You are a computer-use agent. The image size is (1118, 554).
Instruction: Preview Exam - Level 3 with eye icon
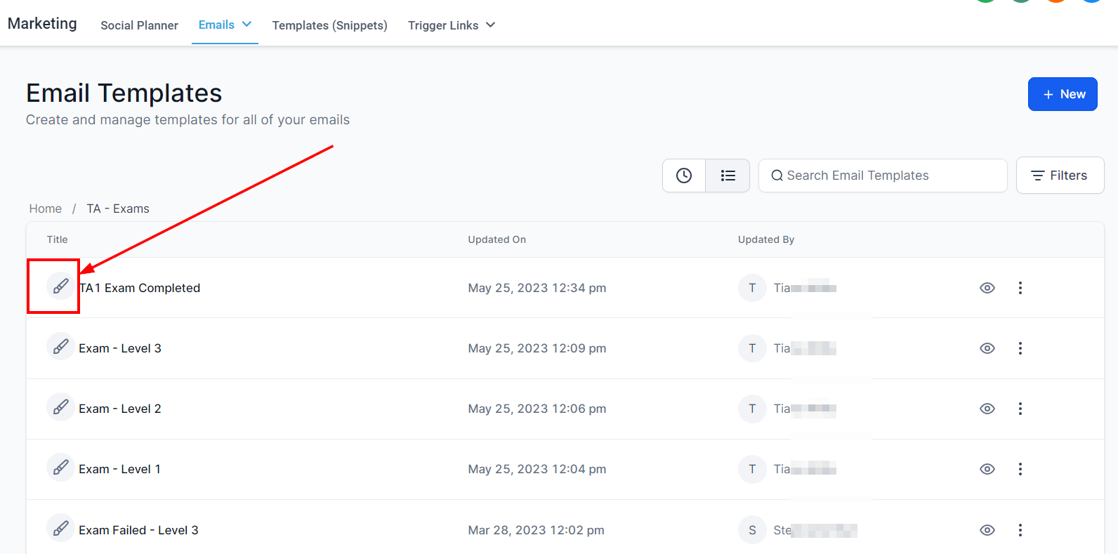[x=987, y=348]
